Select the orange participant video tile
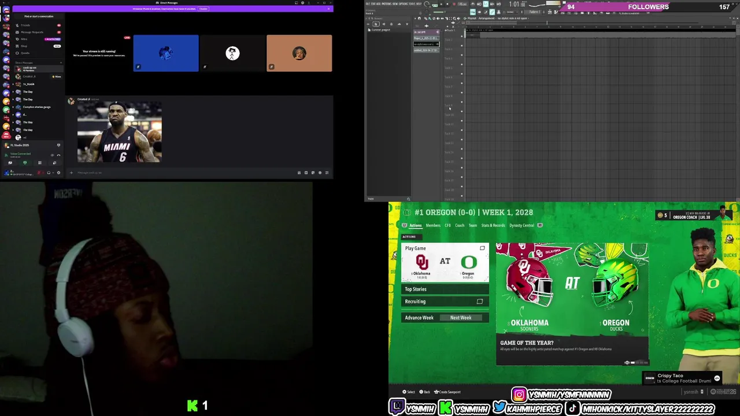Screen dimensions: 740x416 pos(299,53)
